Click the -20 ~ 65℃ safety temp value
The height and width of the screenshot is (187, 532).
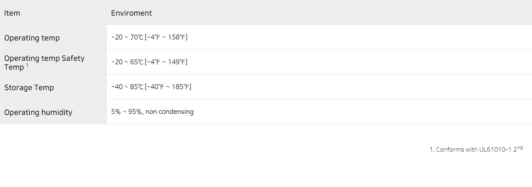[x=127, y=62]
